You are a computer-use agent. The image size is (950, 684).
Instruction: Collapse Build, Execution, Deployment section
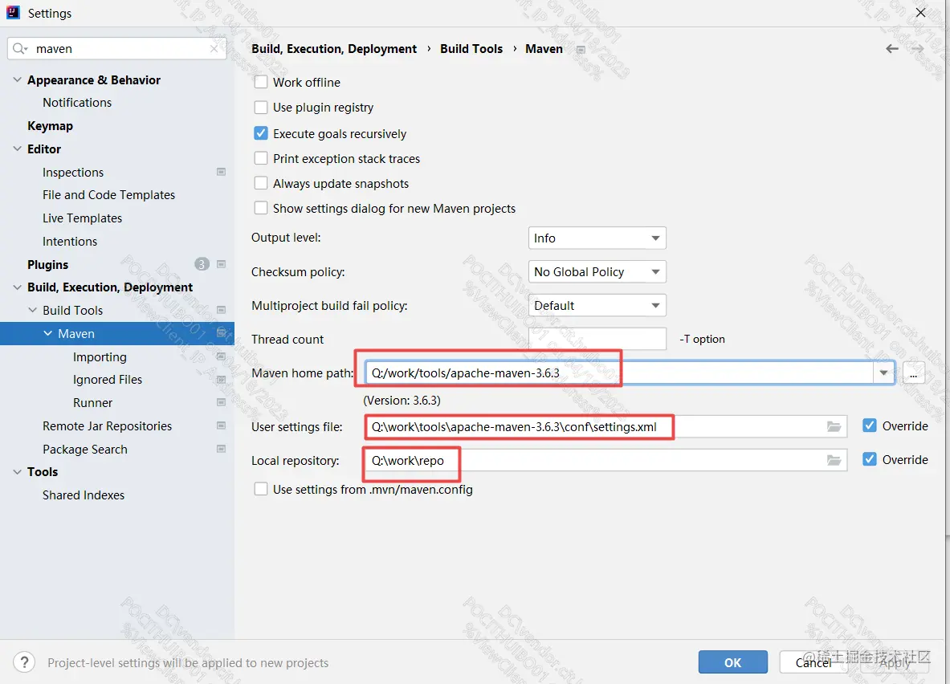(17, 287)
